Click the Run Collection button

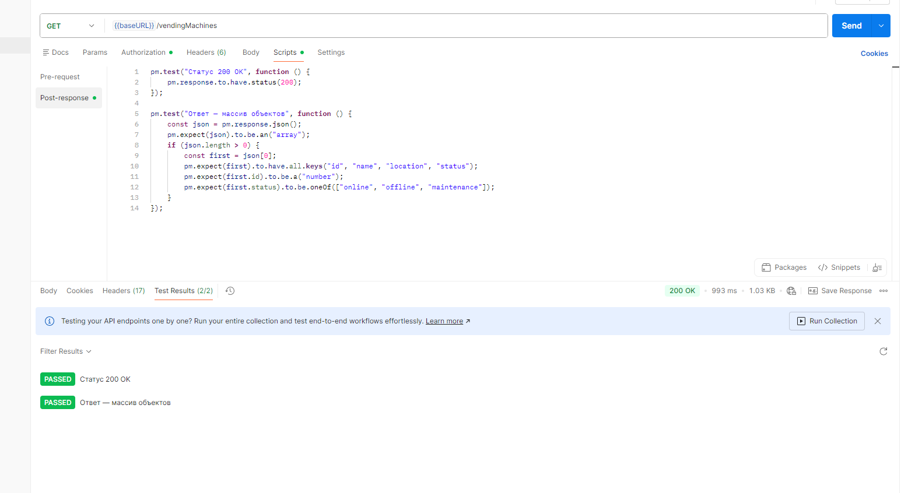pos(826,321)
